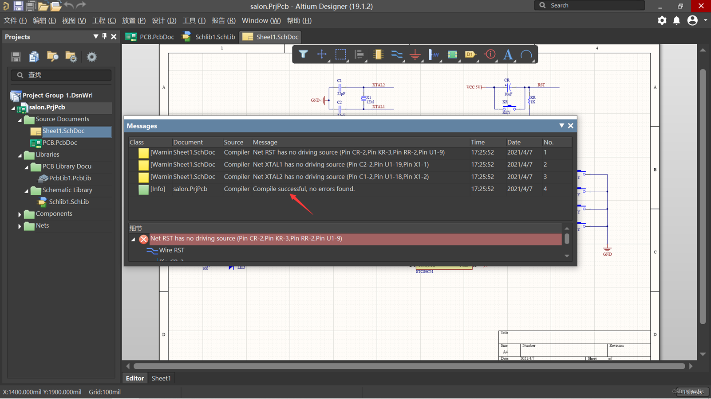This screenshot has height=399, width=711.
Task: Select the Move/Add crosshair tool
Action: click(x=322, y=54)
